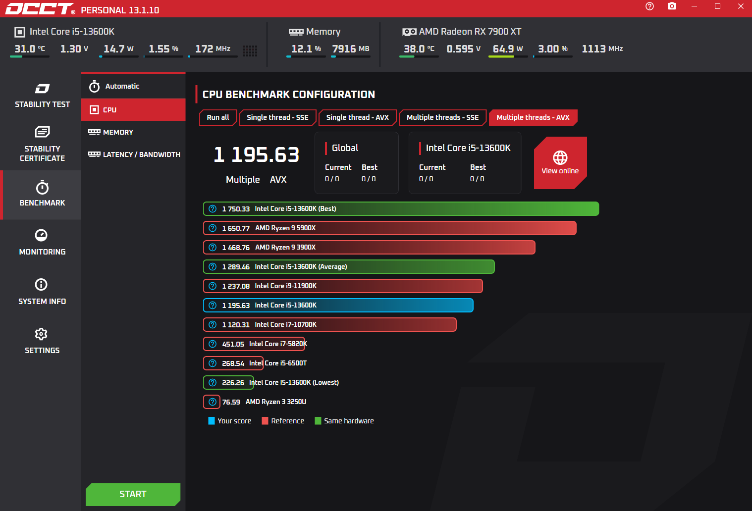Click the memory 7916 MB reading
The width and height of the screenshot is (752, 511).
pos(351,49)
